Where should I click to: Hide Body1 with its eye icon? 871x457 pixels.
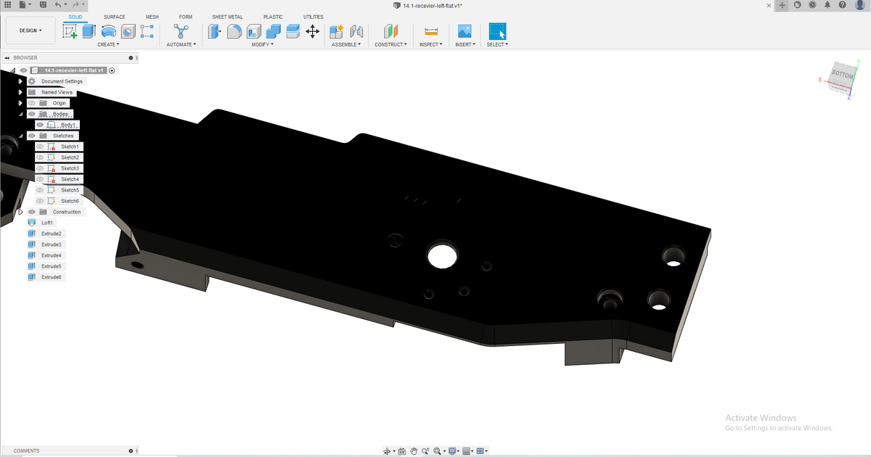(40, 125)
